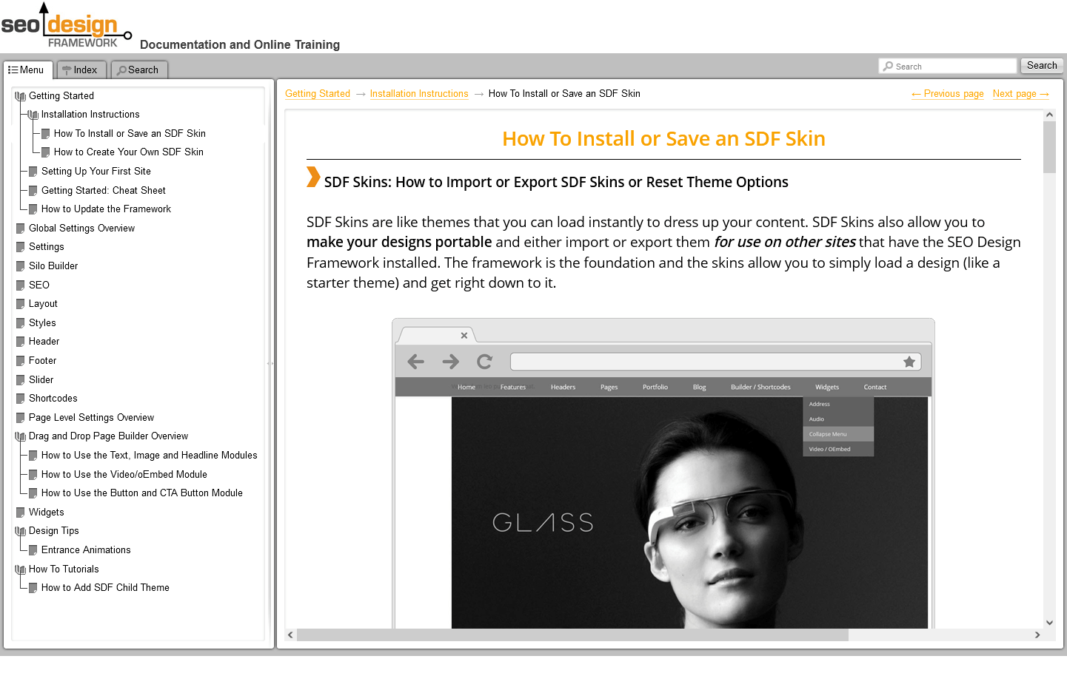The width and height of the screenshot is (1067, 673).
Task: Click the Global Settings Overview book icon
Action: 21,229
